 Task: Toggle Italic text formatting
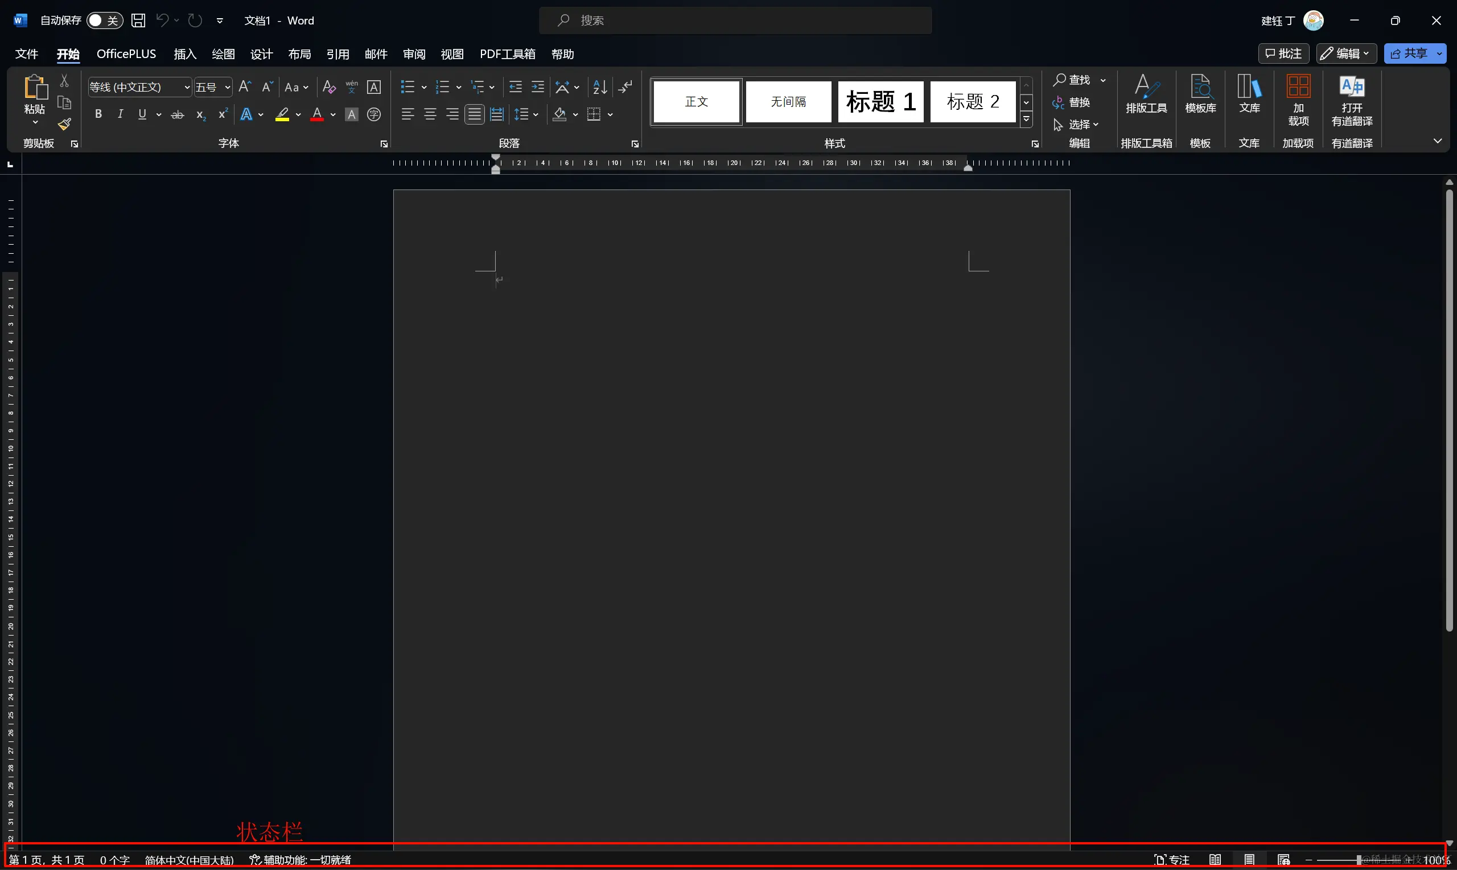click(120, 114)
